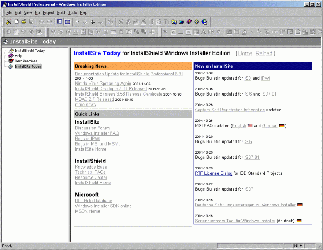Open the Build menu
This screenshot has width=323, height=250.
point(61,13)
